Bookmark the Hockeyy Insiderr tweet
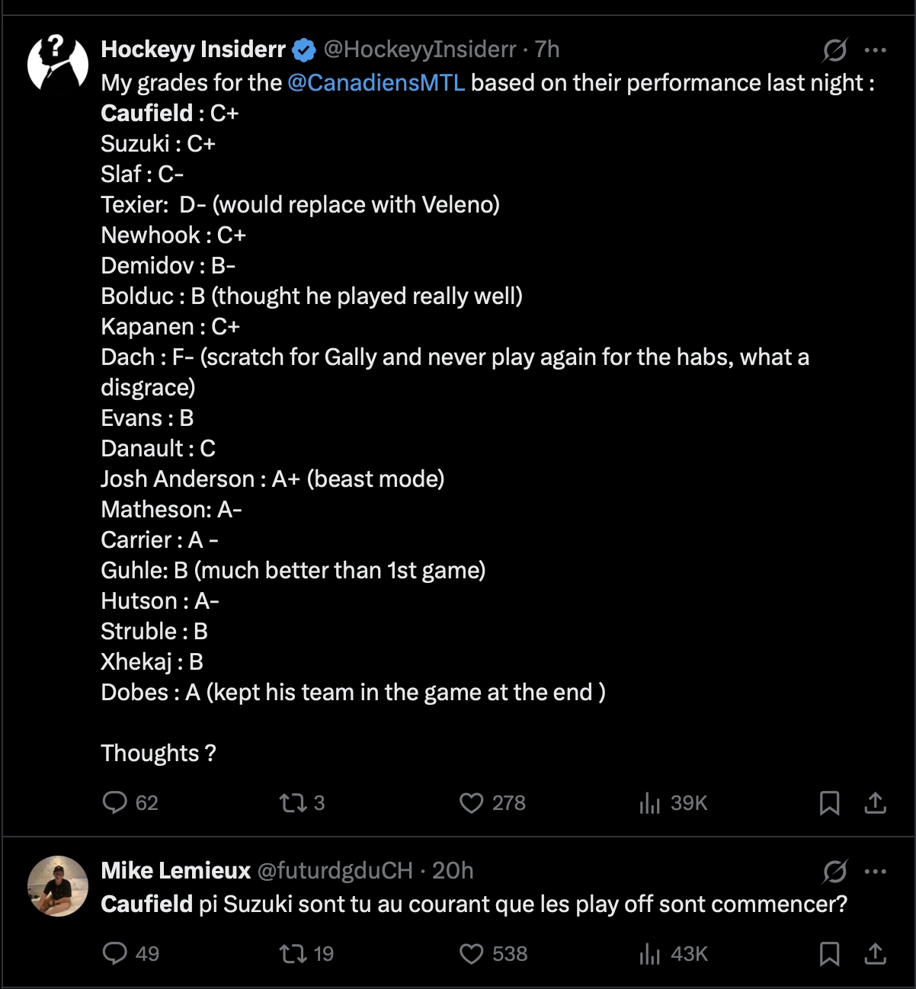Image resolution: width=916 pixels, height=989 pixels. (829, 803)
